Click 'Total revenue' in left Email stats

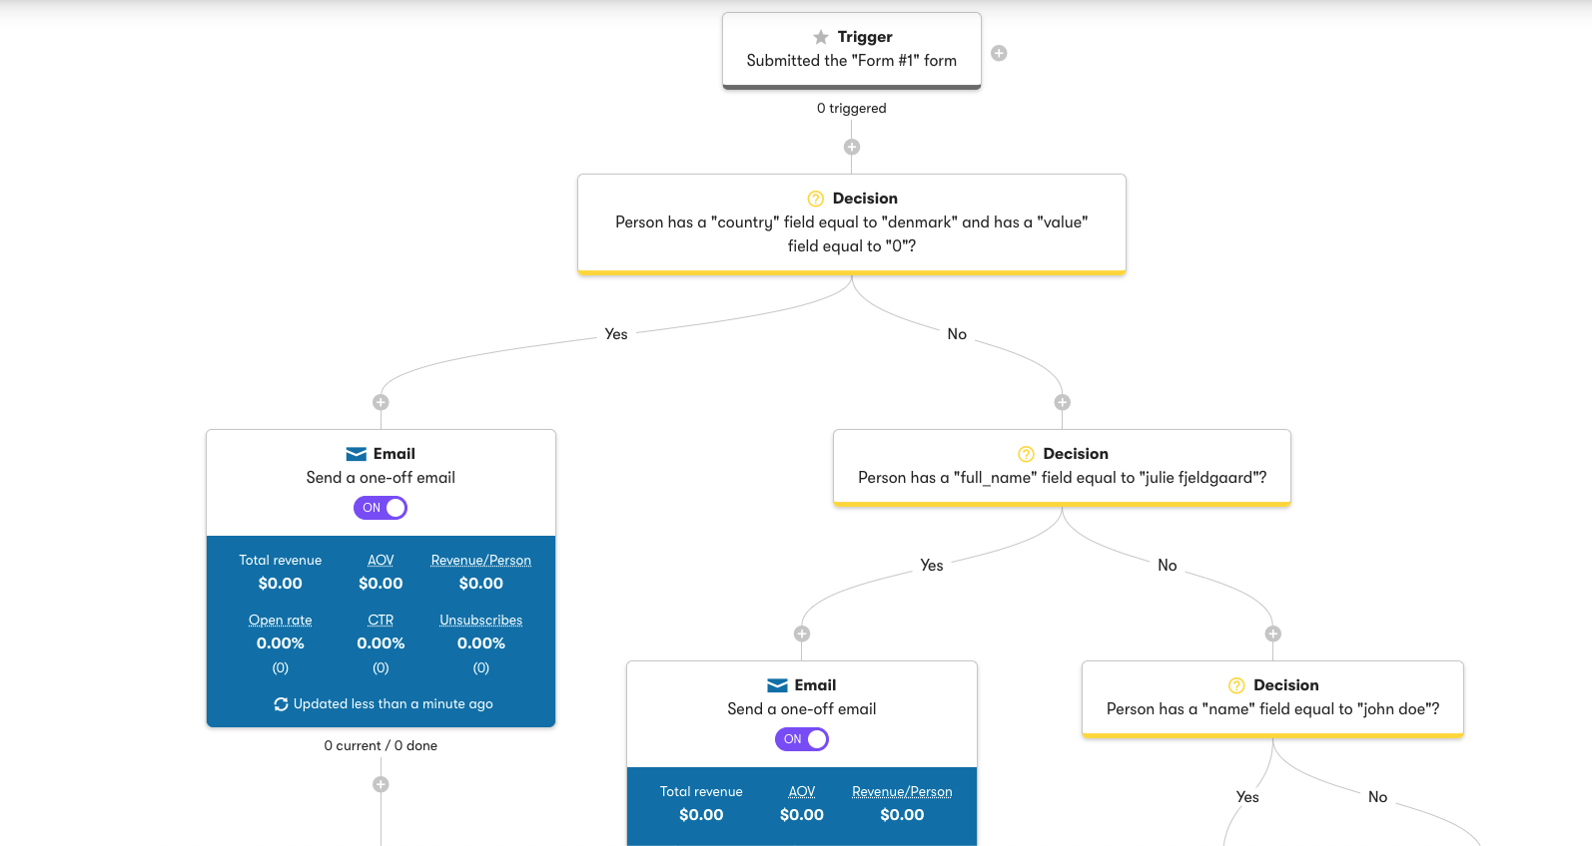281,561
